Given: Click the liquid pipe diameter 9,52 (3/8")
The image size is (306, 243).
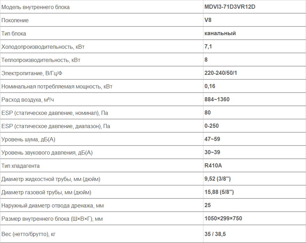Looking at the screenshot, I should click(x=217, y=179).
